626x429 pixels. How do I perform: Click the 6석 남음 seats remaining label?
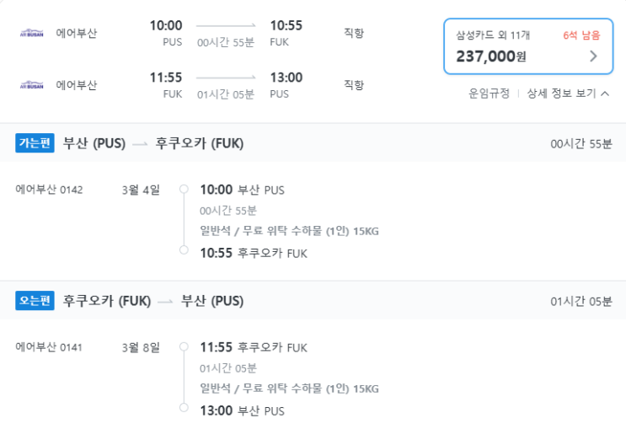(582, 35)
